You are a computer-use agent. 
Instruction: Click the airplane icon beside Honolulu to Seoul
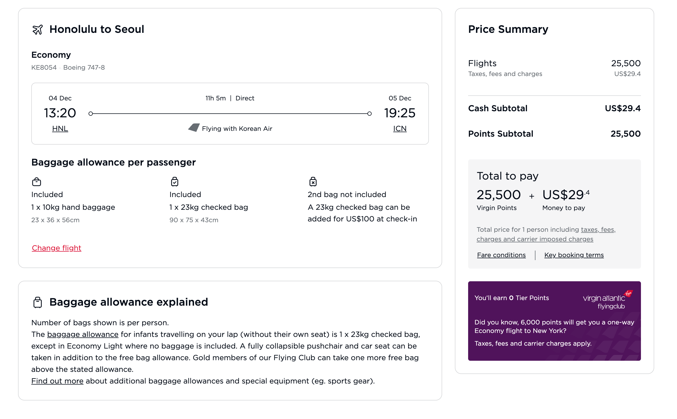(x=38, y=29)
